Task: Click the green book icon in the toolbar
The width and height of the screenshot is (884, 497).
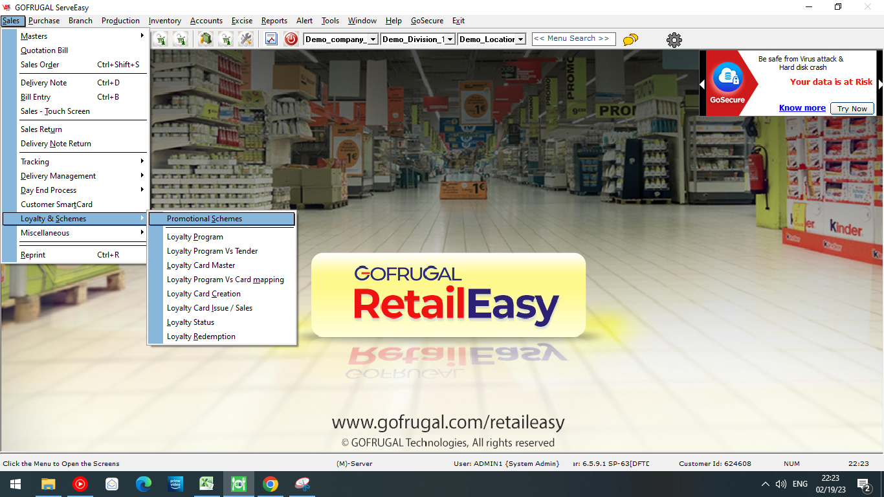Action: pos(206,39)
